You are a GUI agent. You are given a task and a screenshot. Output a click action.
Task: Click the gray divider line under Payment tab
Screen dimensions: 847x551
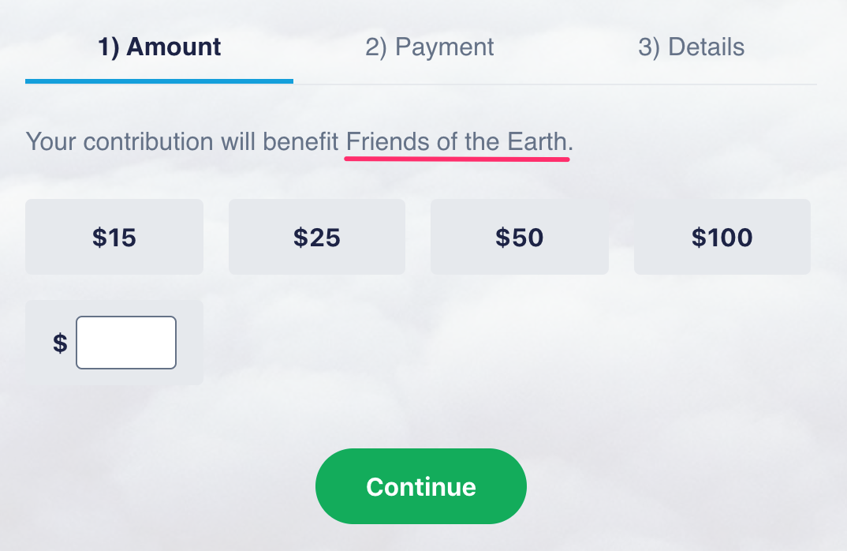tap(430, 84)
